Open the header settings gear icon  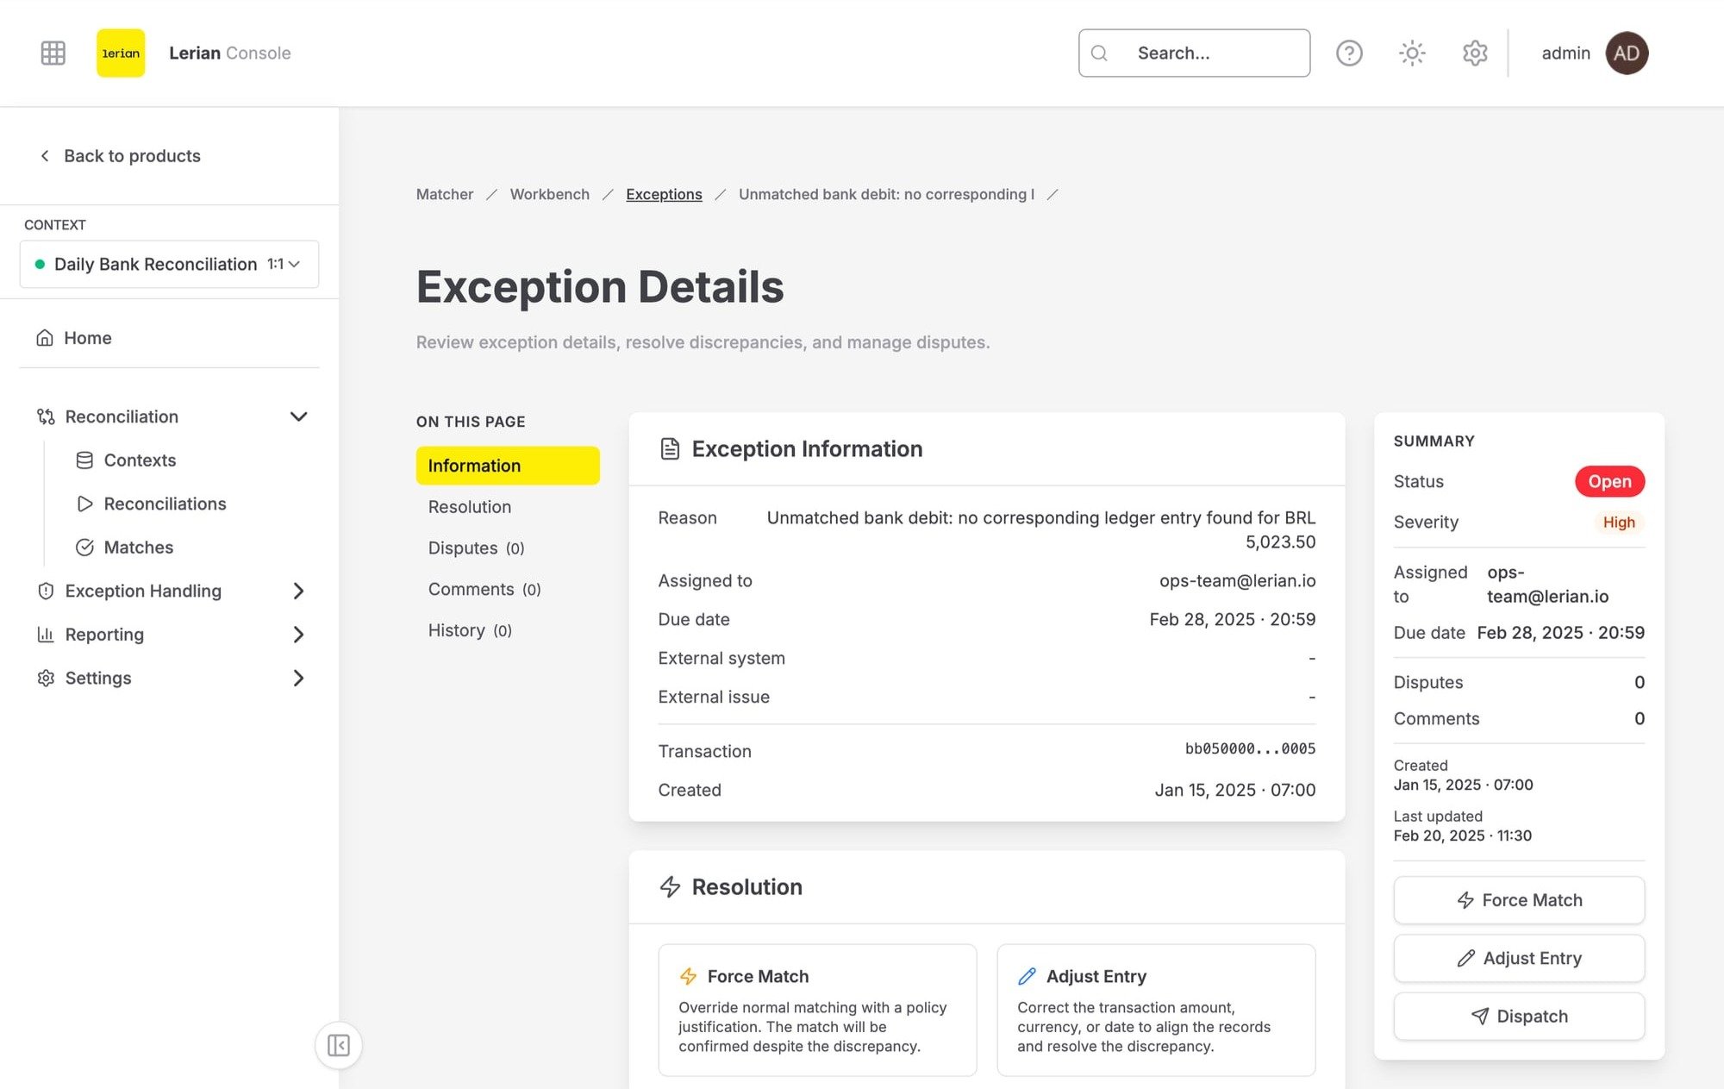point(1475,53)
